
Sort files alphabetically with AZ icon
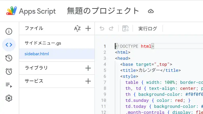point(77,28)
